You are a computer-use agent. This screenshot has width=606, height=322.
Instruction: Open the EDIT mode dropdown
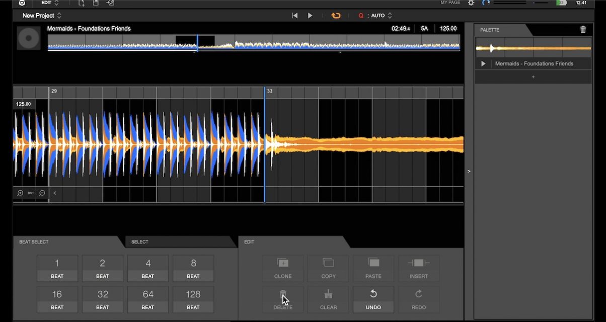tap(50, 3)
